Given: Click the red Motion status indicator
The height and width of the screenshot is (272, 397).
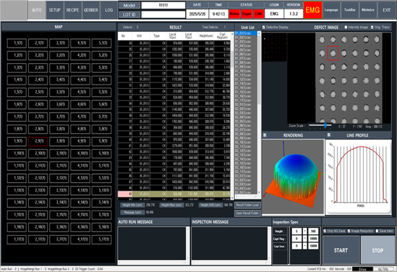Looking at the screenshot, I should pos(234,13).
